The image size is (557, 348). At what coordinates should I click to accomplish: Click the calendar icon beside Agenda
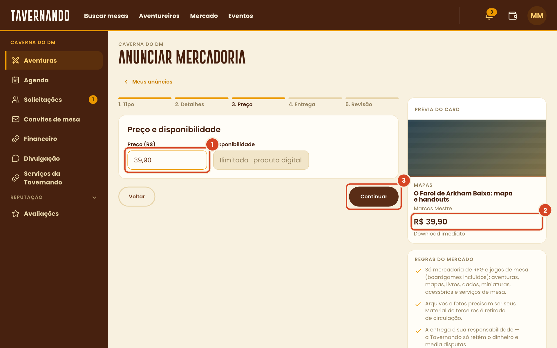point(16,80)
